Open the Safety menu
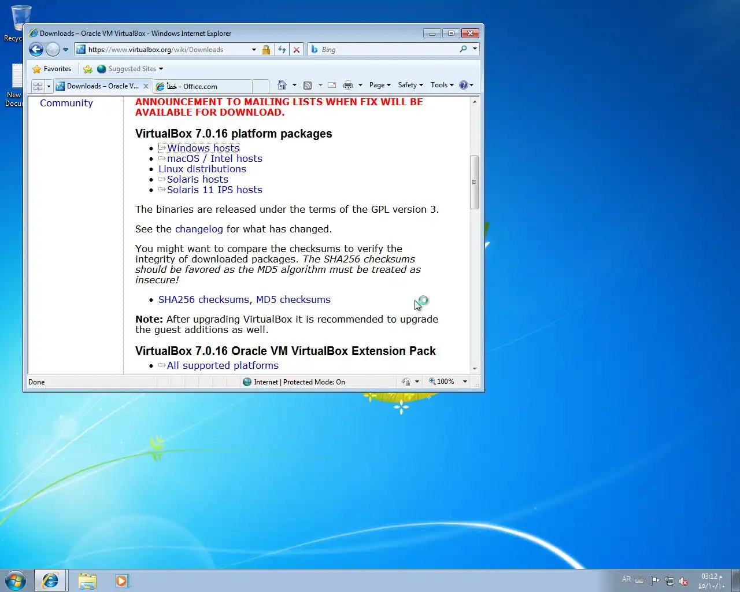Viewport: 740px width, 592px height. pyautogui.click(x=410, y=85)
